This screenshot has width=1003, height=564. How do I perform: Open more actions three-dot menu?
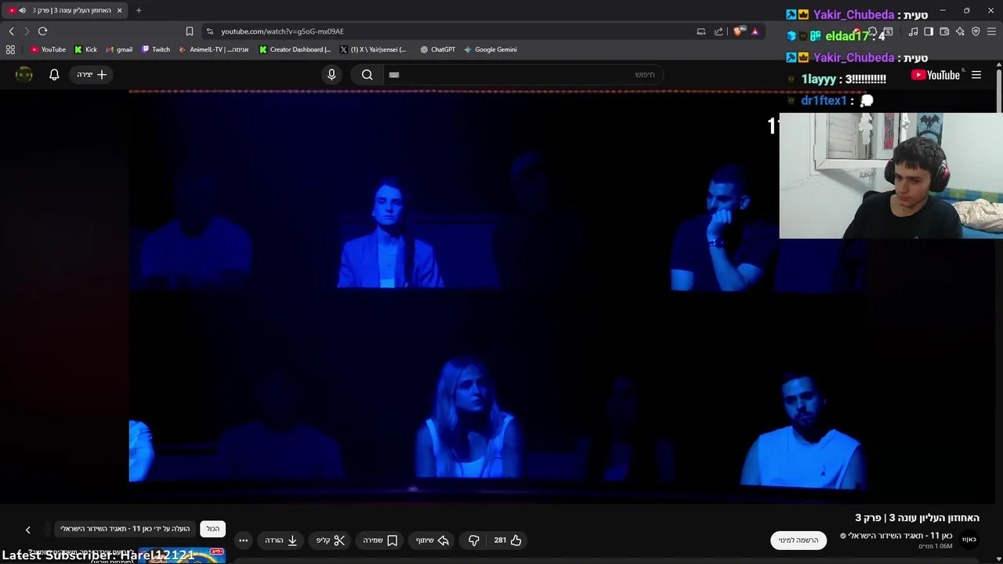click(243, 540)
